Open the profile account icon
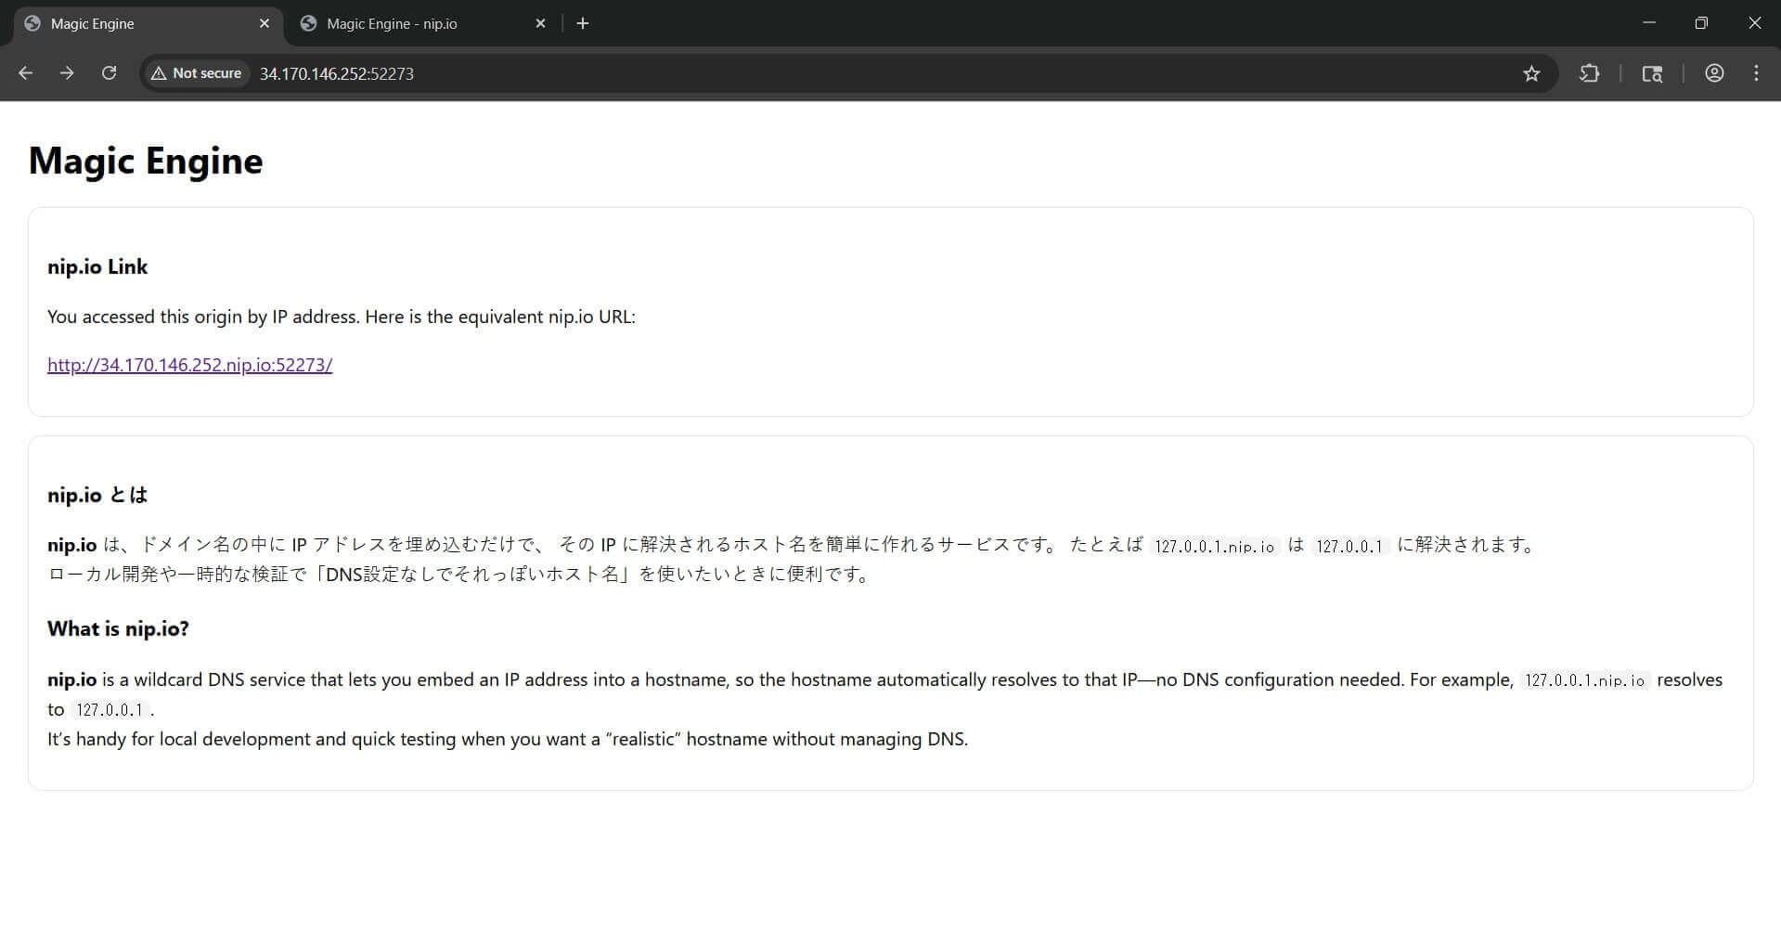Screen dimensions: 1781x944 (x=1714, y=73)
